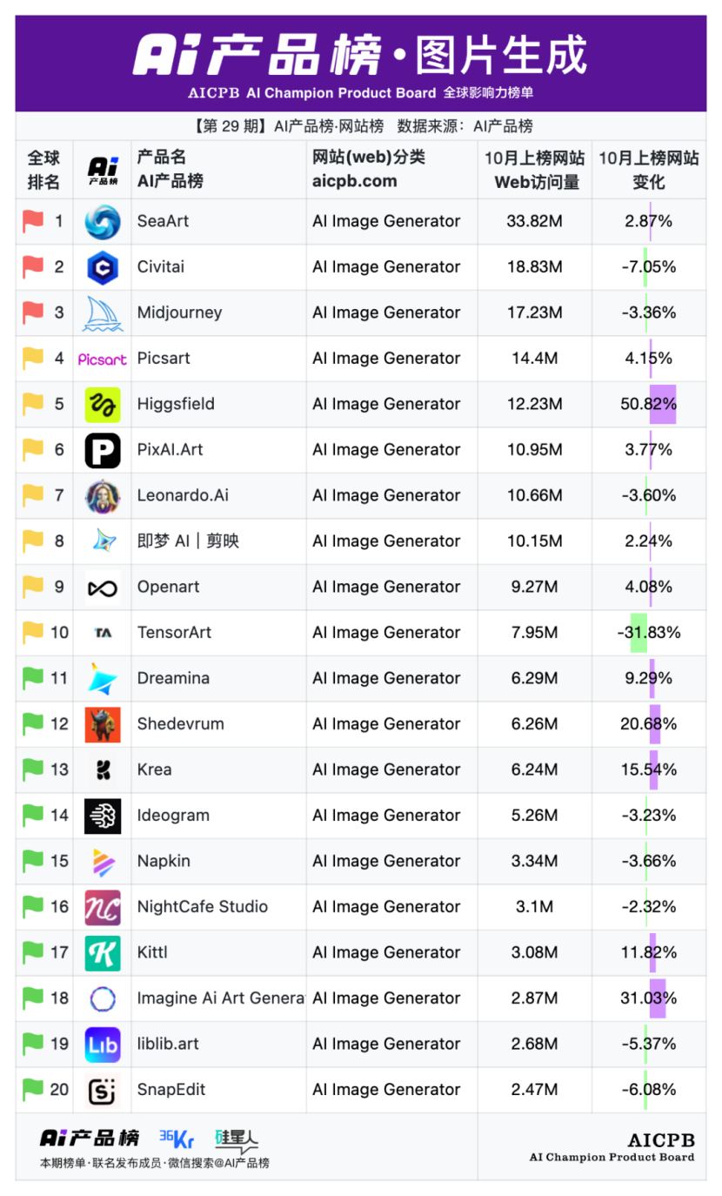Click the Higgsfield green logo icon
Screen dimensions: 722x1196
pyautogui.click(x=103, y=405)
